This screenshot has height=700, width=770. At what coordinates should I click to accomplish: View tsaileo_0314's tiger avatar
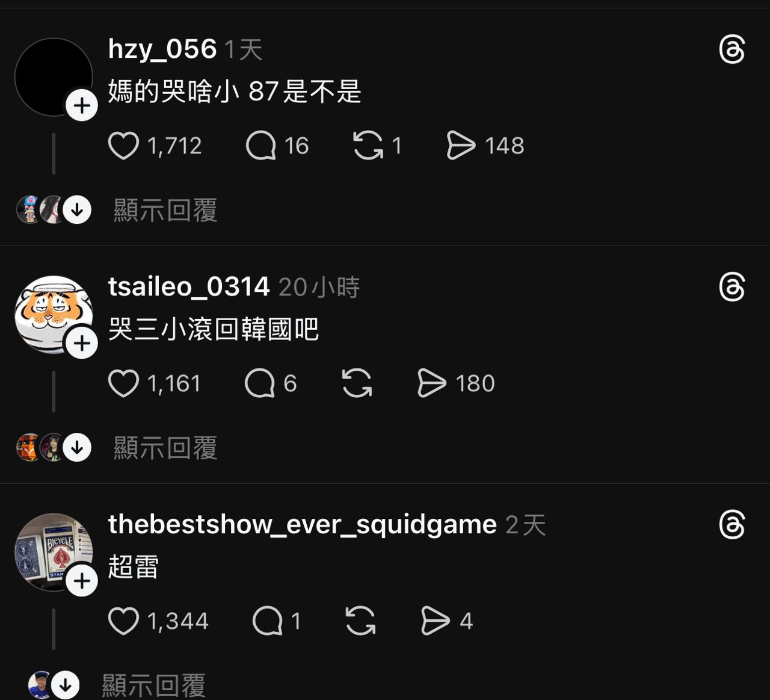(54, 314)
